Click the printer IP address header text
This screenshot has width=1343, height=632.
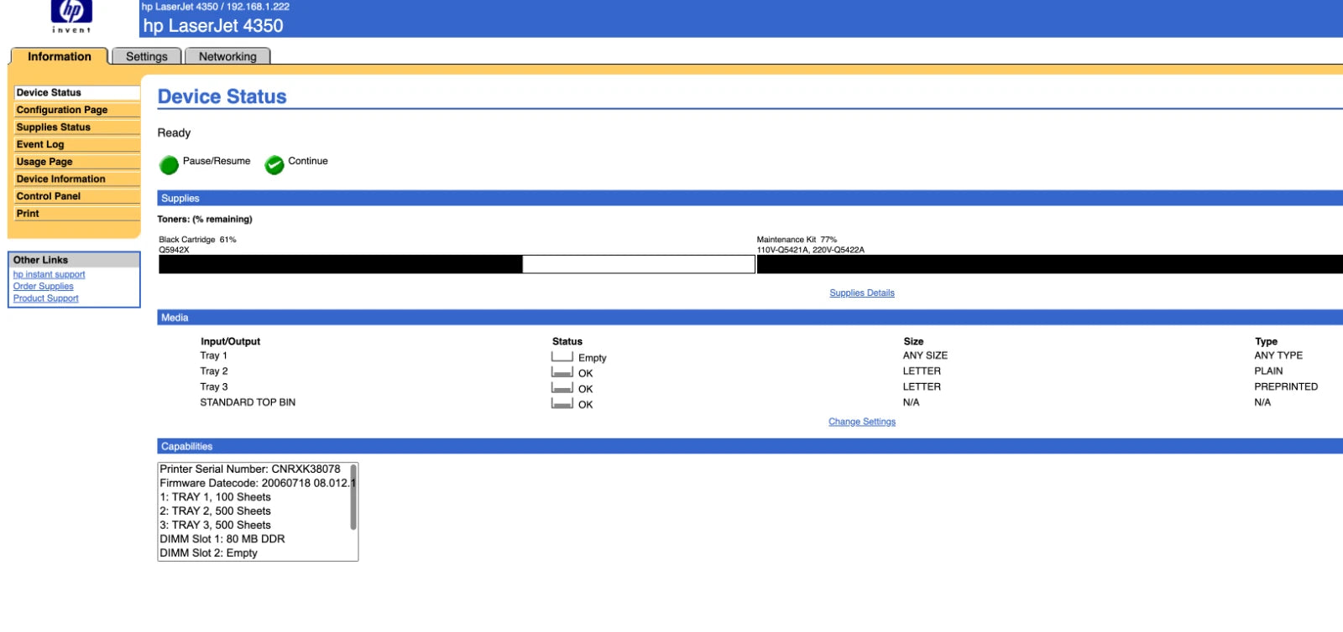point(216,7)
